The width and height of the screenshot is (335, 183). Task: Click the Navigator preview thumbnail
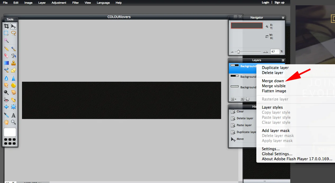click(247, 25)
